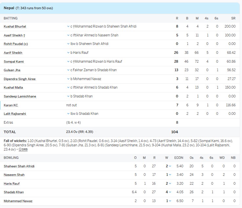The image size is (242, 208).
Task: Expand Sompal Kami's dismissal chevron
Action: tap(68, 61)
